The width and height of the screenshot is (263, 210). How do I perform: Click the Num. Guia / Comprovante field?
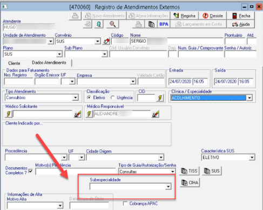(200, 54)
